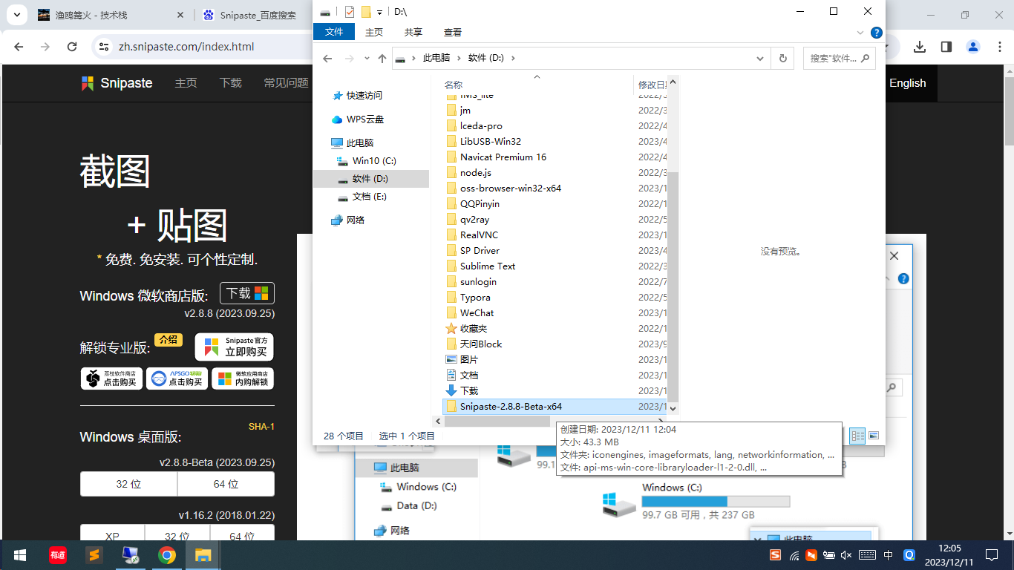
Task: Switch to the 主页 ribbon tab
Action: [x=374, y=32]
